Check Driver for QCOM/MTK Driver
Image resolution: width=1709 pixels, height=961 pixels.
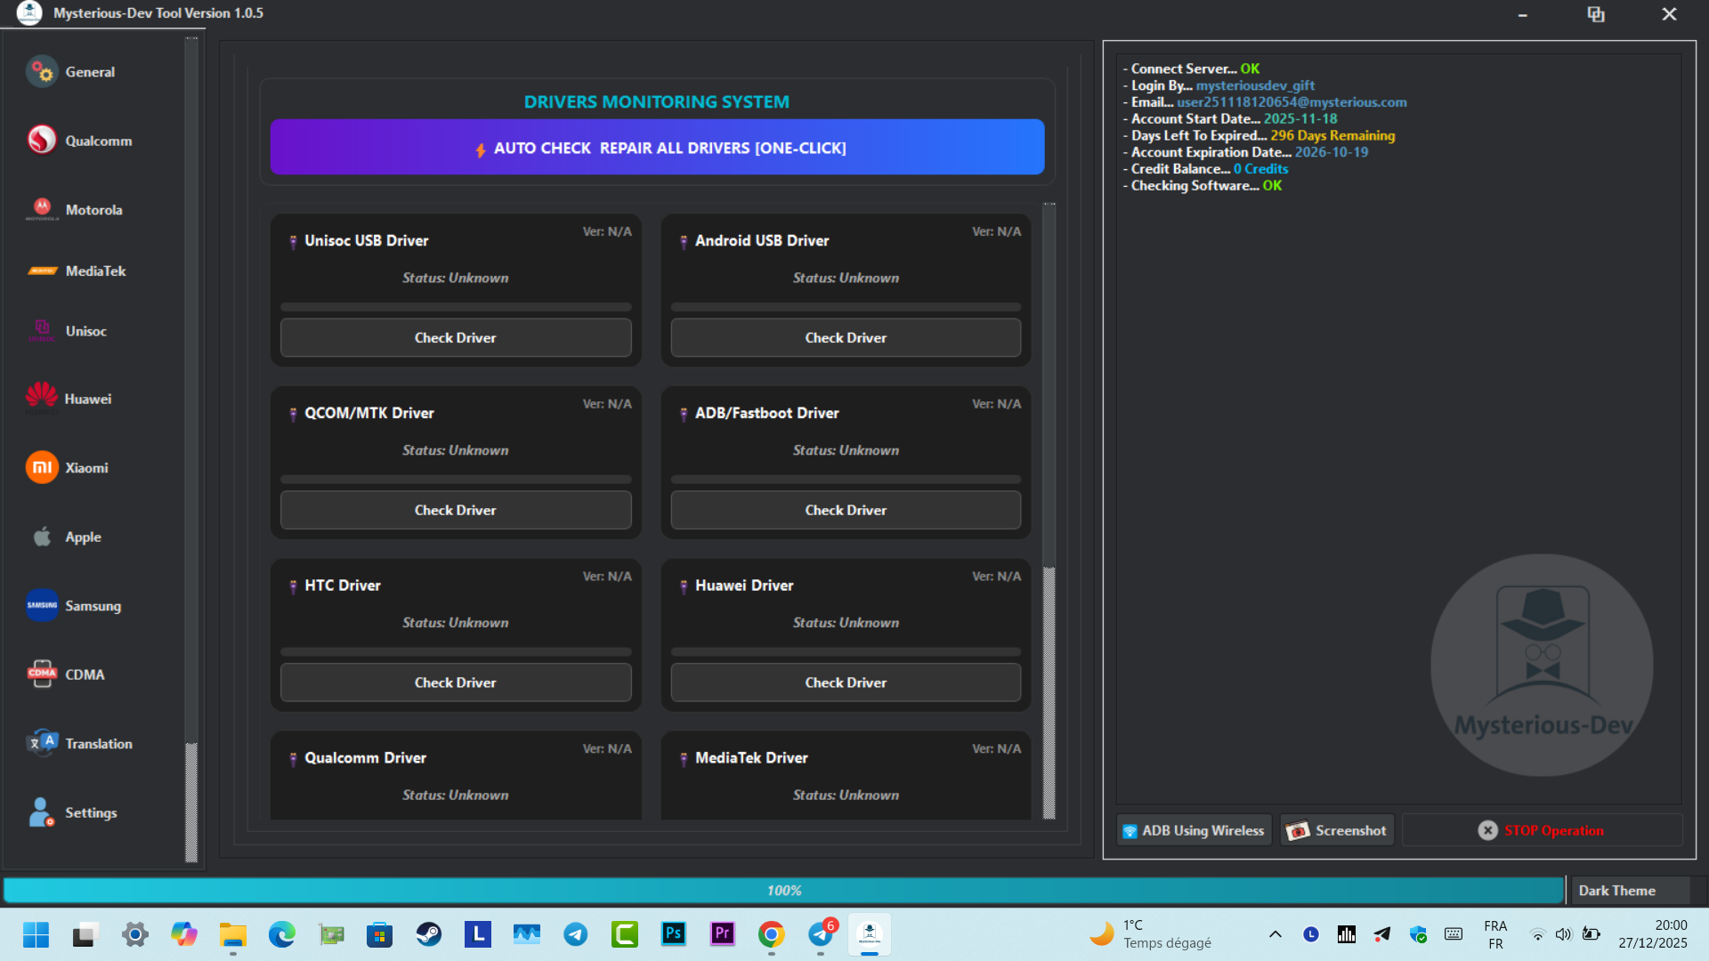coord(456,510)
